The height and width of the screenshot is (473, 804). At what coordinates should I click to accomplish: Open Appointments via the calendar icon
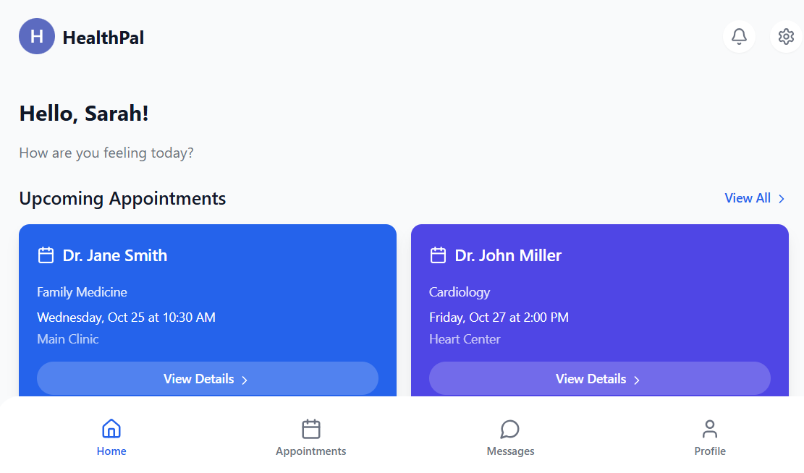click(x=310, y=428)
